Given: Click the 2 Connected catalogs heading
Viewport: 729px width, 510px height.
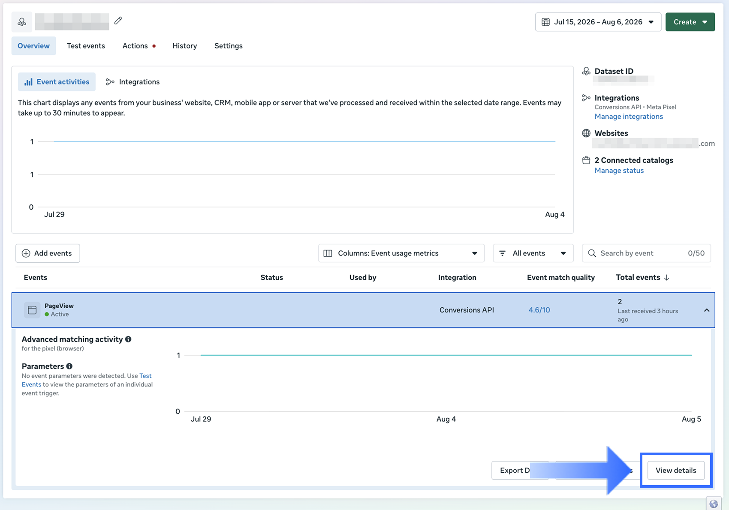Looking at the screenshot, I should (633, 160).
